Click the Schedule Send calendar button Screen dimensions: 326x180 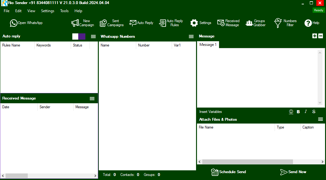(x=228, y=172)
